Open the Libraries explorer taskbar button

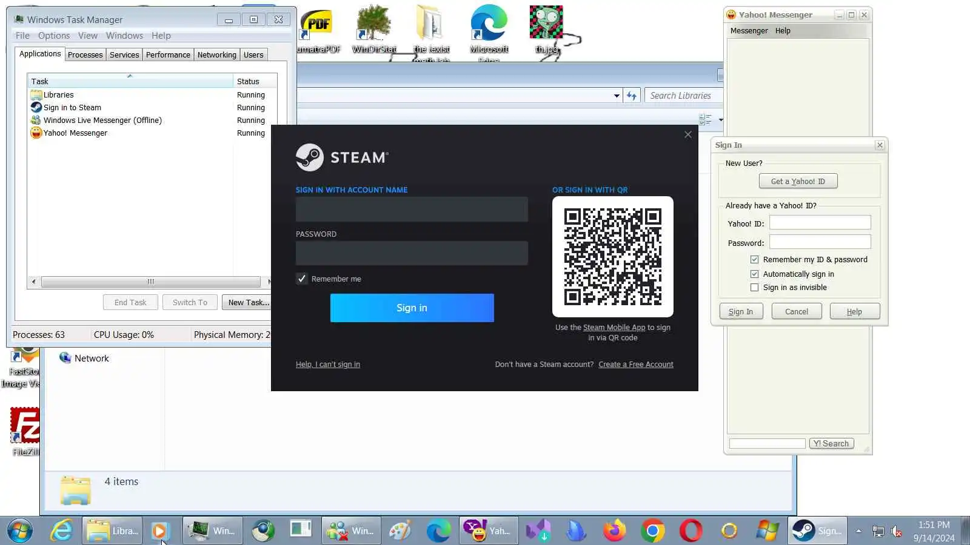click(x=113, y=530)
